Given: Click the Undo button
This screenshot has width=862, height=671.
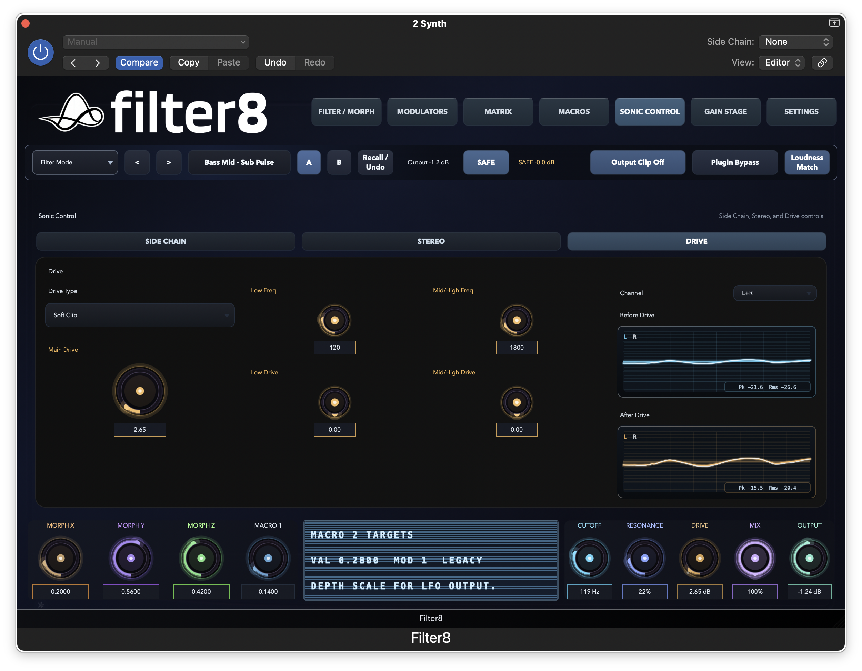Looking at the screenshot, I should (x=275, y=62).
